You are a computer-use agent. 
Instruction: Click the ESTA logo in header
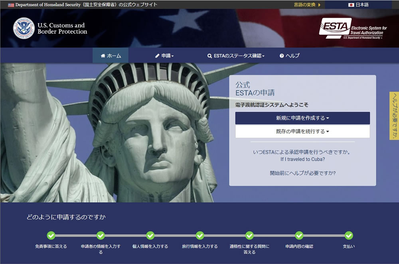353,29
